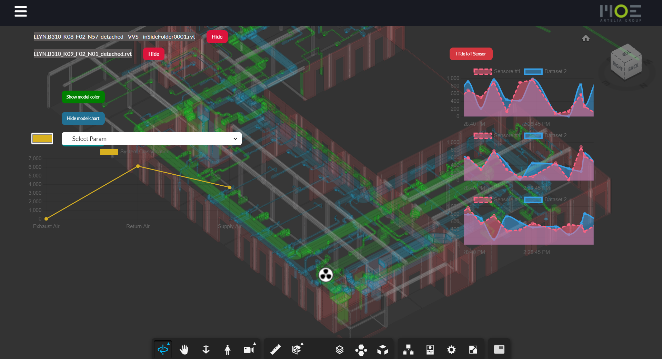Open Camera interactions tool

coord(249,350)
